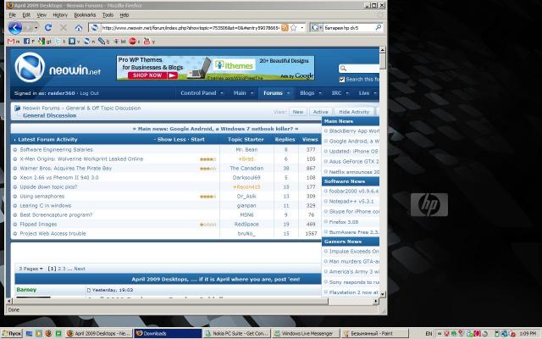The height and width of the screenshot is (339, 542).
Task: Open the File menu
Action: 12,15
